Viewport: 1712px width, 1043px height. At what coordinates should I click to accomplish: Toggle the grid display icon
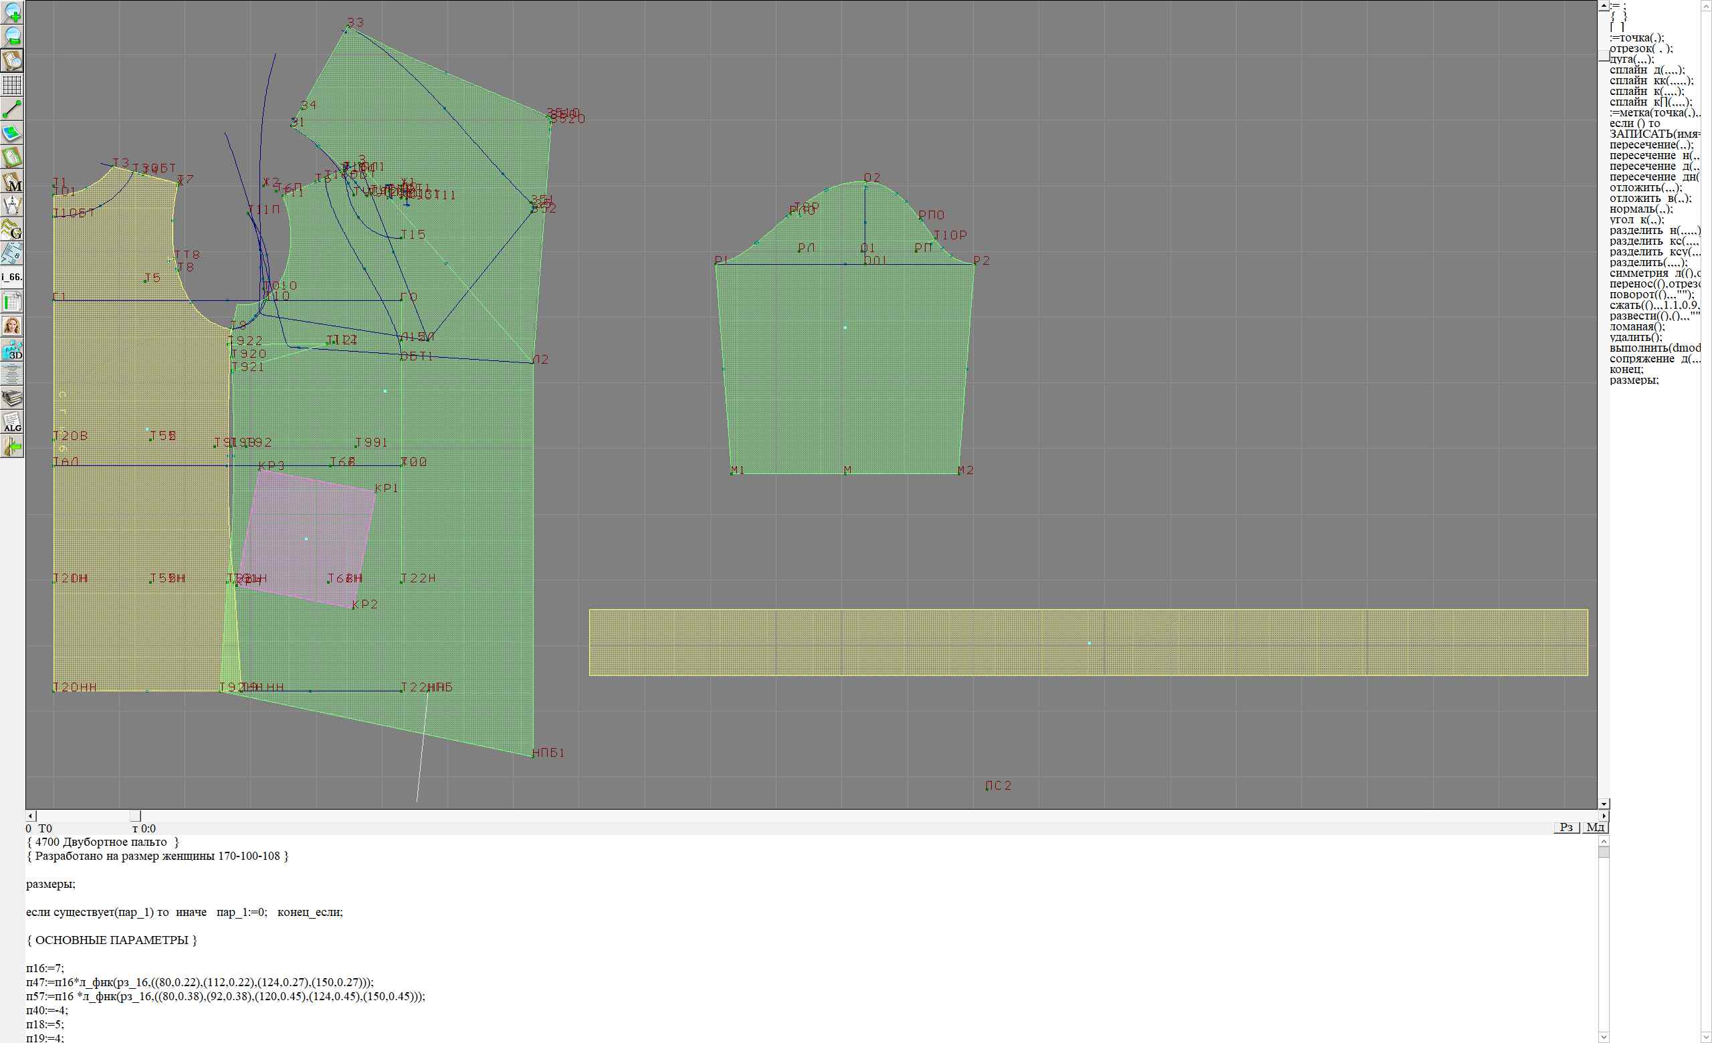pyautogui.click(x=13, y=85)
